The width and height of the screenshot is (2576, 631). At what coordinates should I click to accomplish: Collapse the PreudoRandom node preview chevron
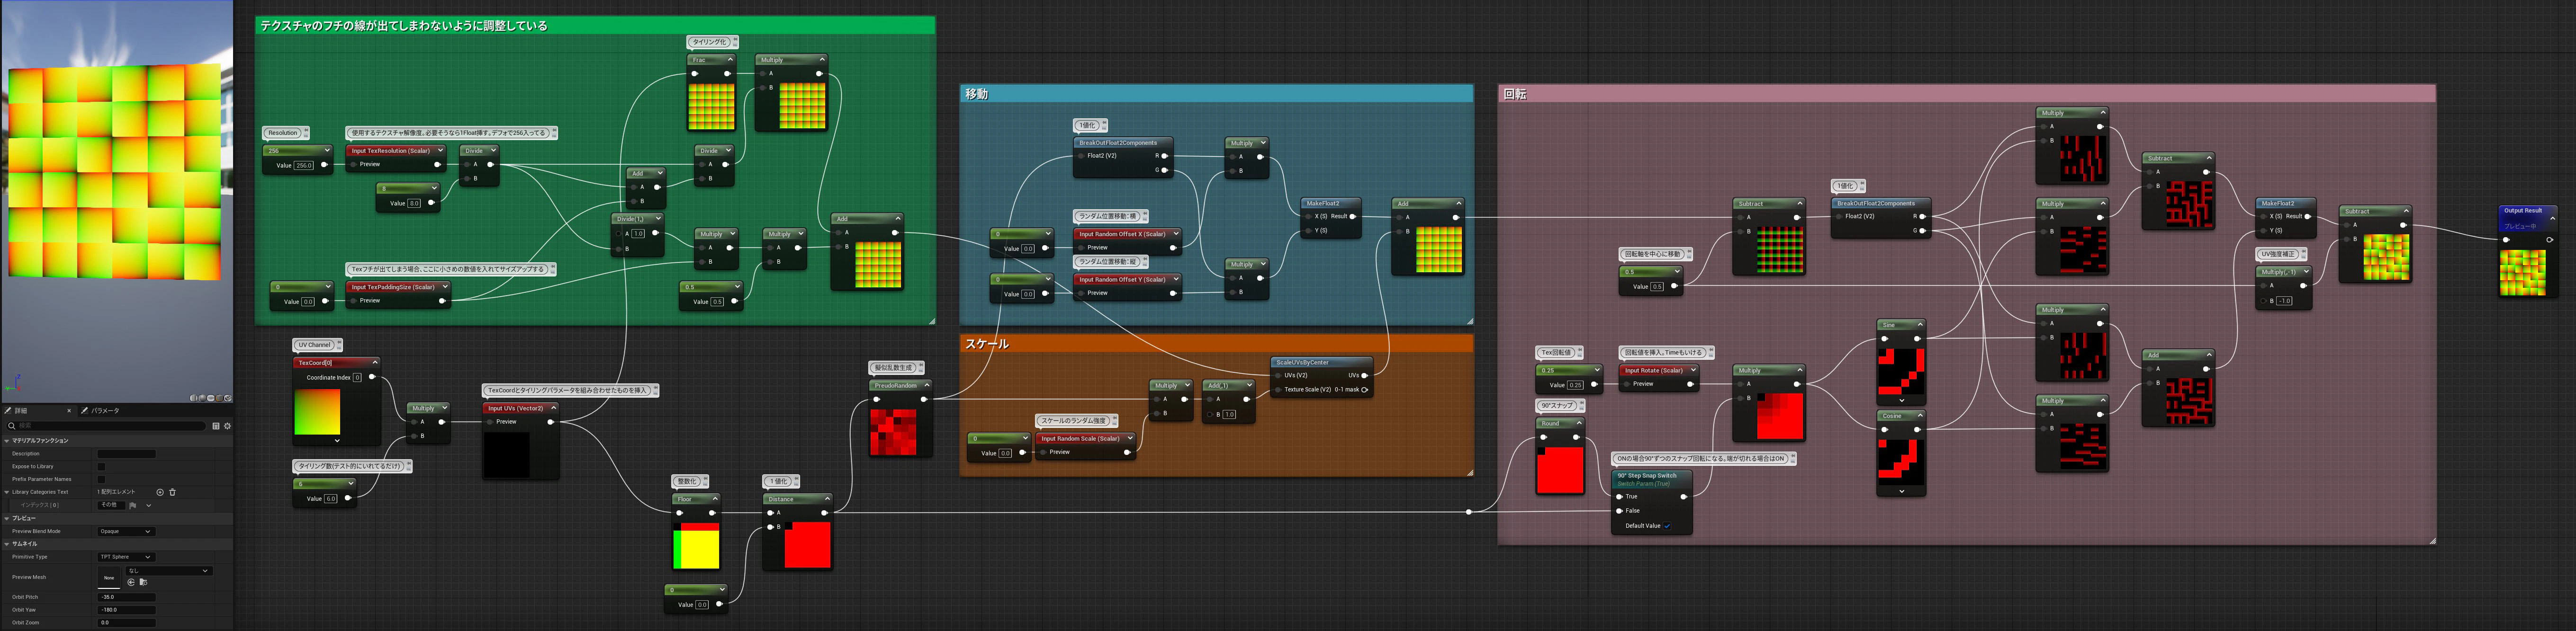tap(927, 385)
